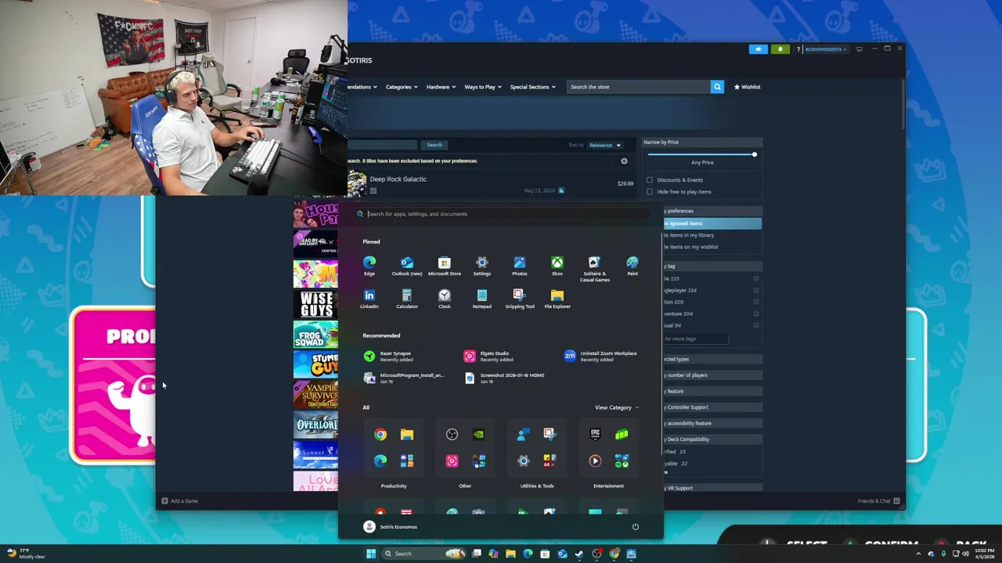Viewport: 1002px width, 563px height.
Task: Check the Singleplayer tag checkbox
Action: point(755,290)
